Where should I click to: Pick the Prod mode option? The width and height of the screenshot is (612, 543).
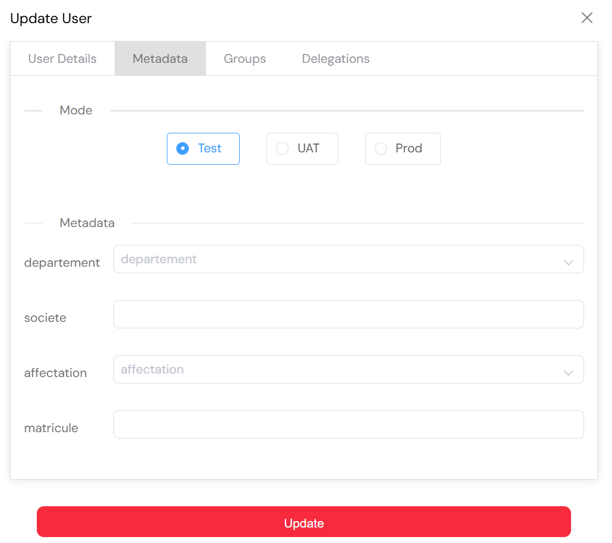403,149
